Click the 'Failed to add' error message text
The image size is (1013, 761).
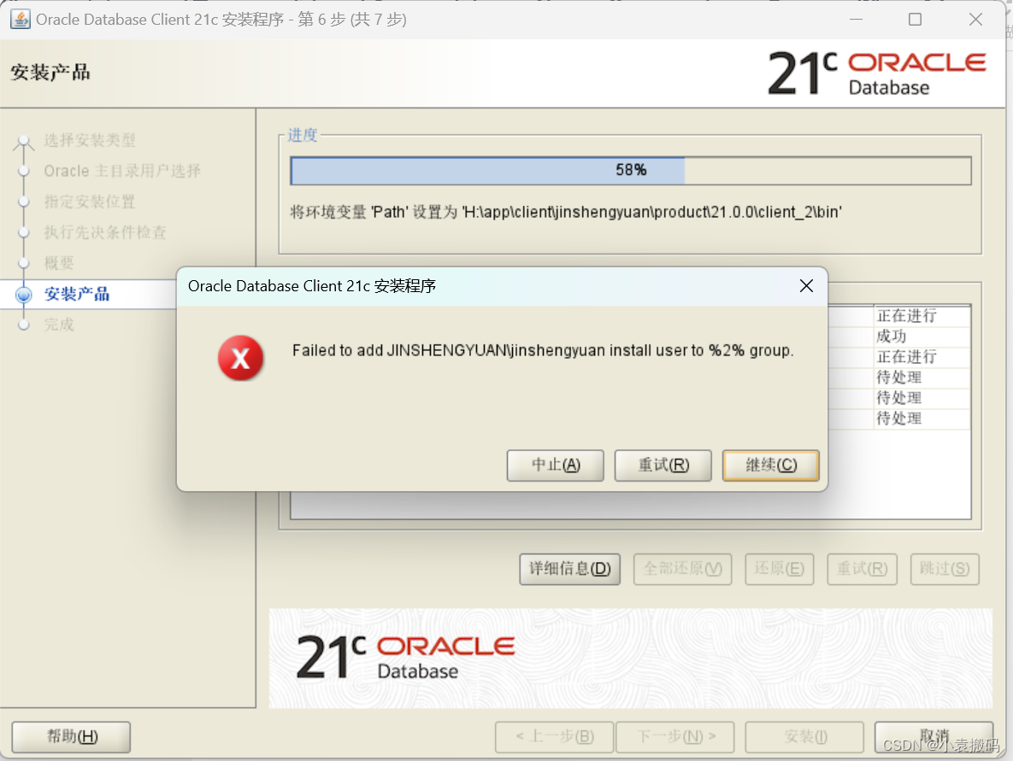point(543,350)
